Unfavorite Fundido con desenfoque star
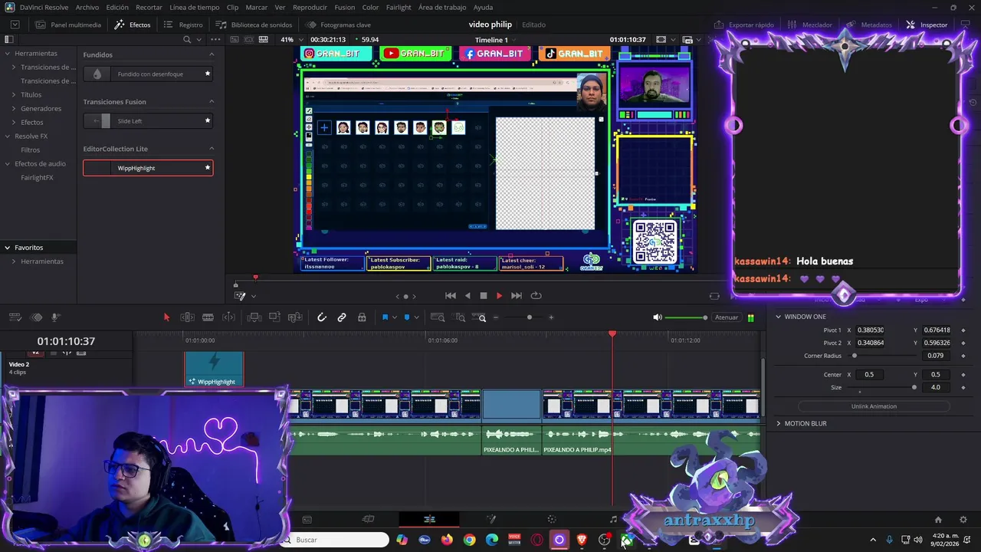The height and width of the screenshot is (552, 981). pyautogui.click(x=207, y=74)
